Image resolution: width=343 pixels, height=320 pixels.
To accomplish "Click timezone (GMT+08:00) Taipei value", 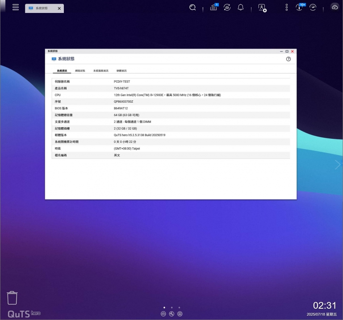I will pos(127,149).
